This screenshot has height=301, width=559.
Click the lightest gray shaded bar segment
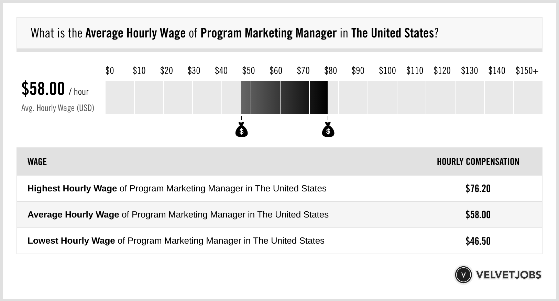(x=246, y=97)
